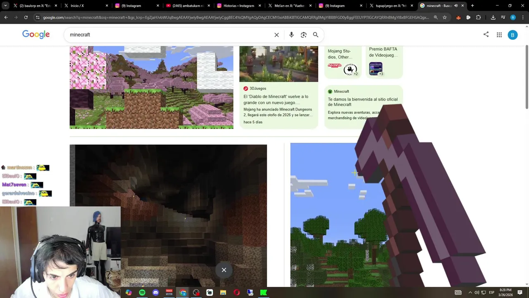Click the search box containing 'minecraft'
Viewport: 529px width, 298px height.
(x=169, y=35)
